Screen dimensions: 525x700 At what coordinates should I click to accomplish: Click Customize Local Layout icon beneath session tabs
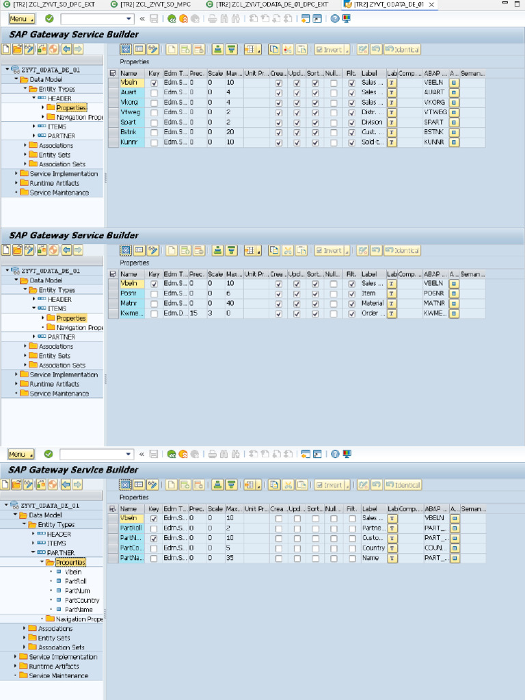click(346, 18)
